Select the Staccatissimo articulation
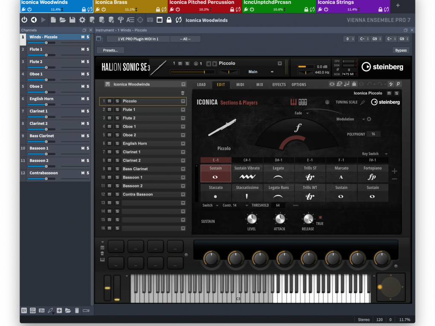 click(x=247, y=192)
